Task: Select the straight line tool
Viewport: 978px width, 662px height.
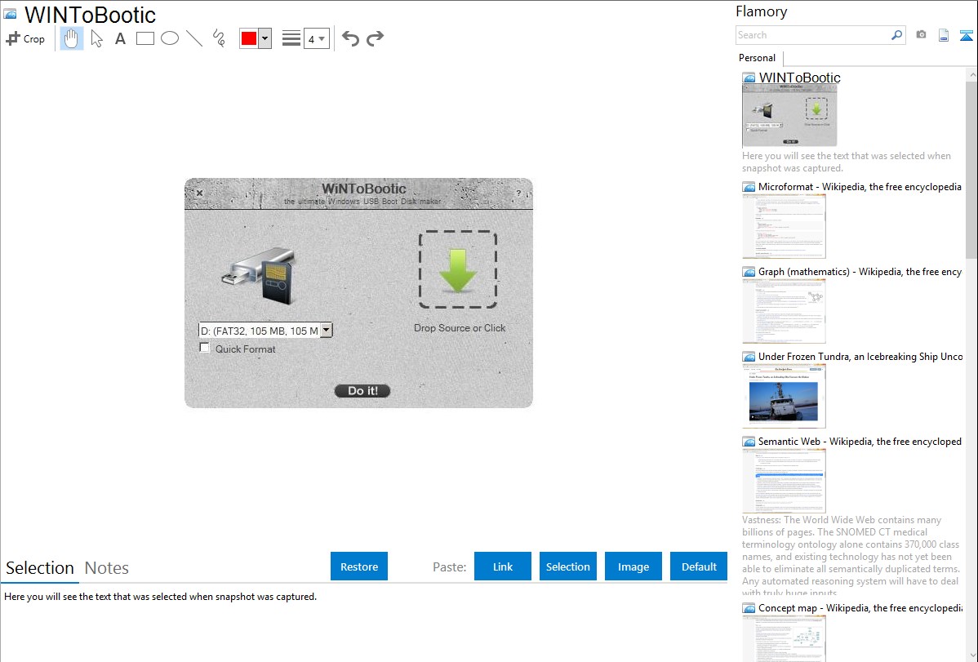Action: pos(194,38)
